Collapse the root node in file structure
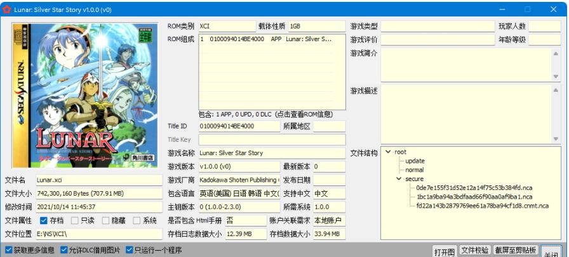 tap(389, 152)
